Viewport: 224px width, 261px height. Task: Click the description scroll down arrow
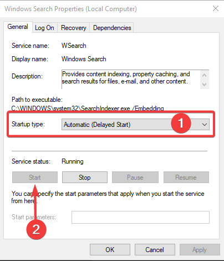point(204,85)
